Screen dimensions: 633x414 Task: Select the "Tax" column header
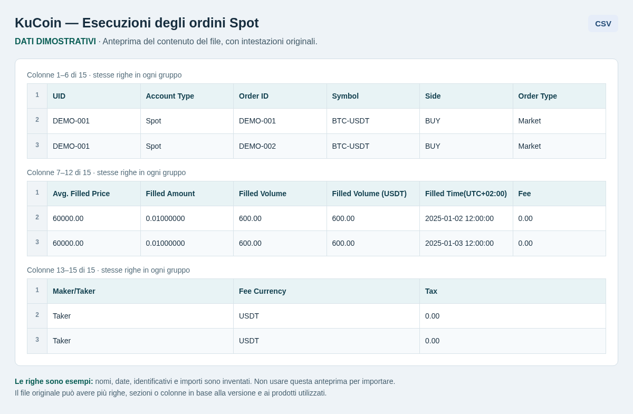[x=513, y=291]
